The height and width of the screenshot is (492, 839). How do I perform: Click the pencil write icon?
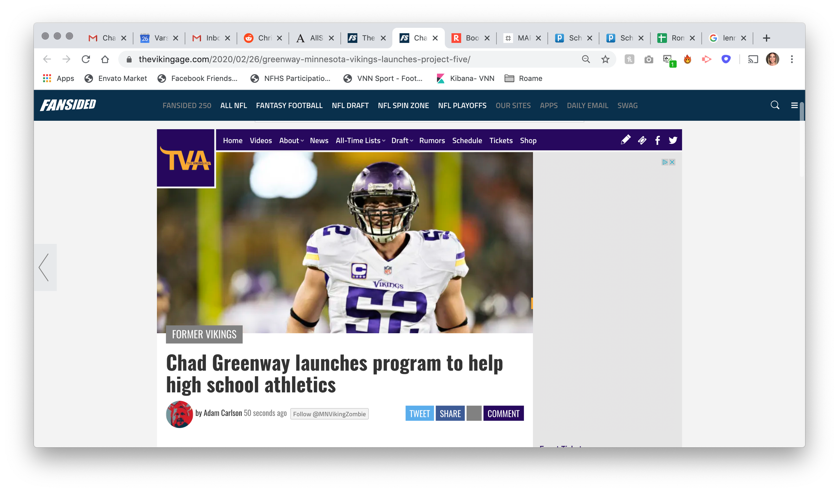tap(626, 140)
